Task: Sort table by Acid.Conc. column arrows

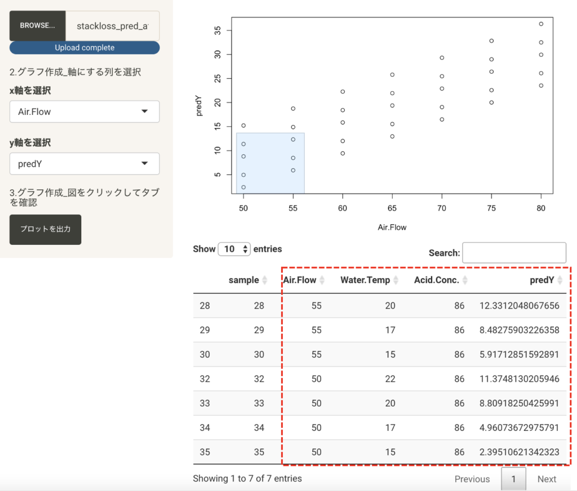Action: [464, 280]
